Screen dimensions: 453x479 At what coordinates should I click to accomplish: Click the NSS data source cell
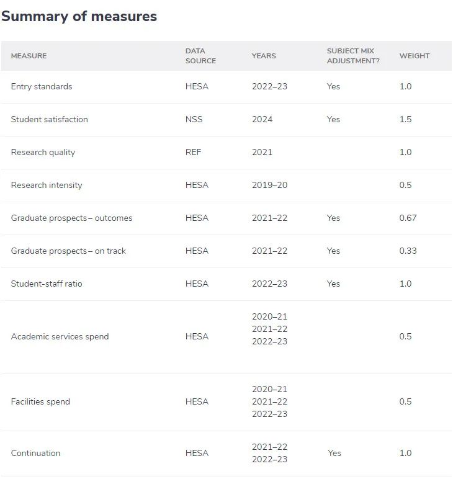tap(194, 120)
